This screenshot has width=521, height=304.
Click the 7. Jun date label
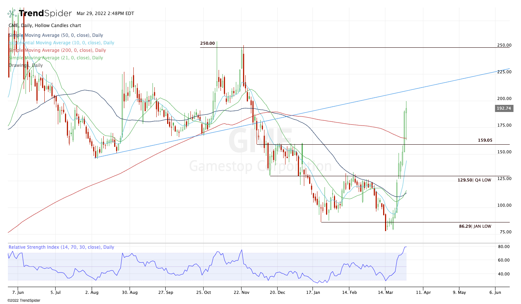point(18,292)
